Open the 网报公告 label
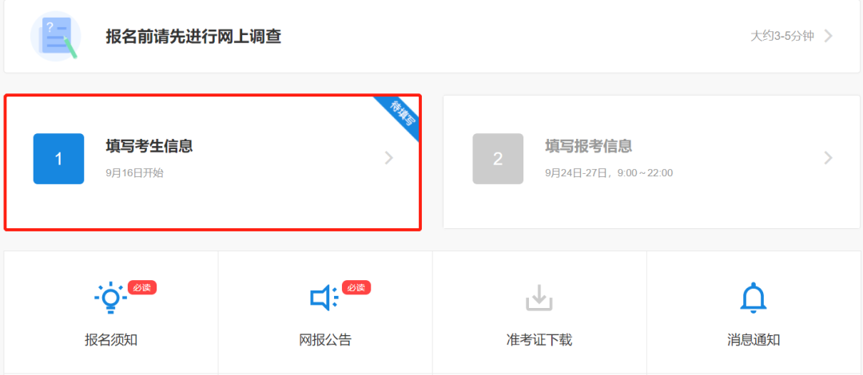 [x=324, y=340]
